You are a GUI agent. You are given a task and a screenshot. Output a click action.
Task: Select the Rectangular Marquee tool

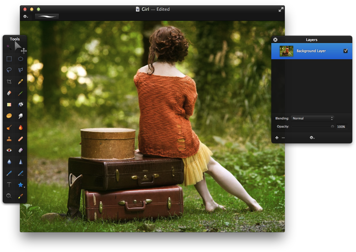9,59
